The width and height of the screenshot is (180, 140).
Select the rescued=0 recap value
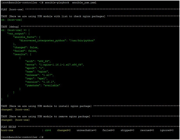coord(147,130)
